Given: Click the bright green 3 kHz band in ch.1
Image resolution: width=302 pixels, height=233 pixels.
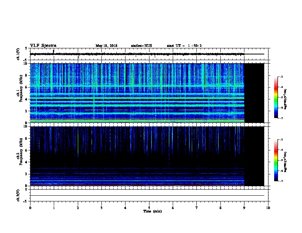Looking at the screenshot, I should tap(137, 105).
